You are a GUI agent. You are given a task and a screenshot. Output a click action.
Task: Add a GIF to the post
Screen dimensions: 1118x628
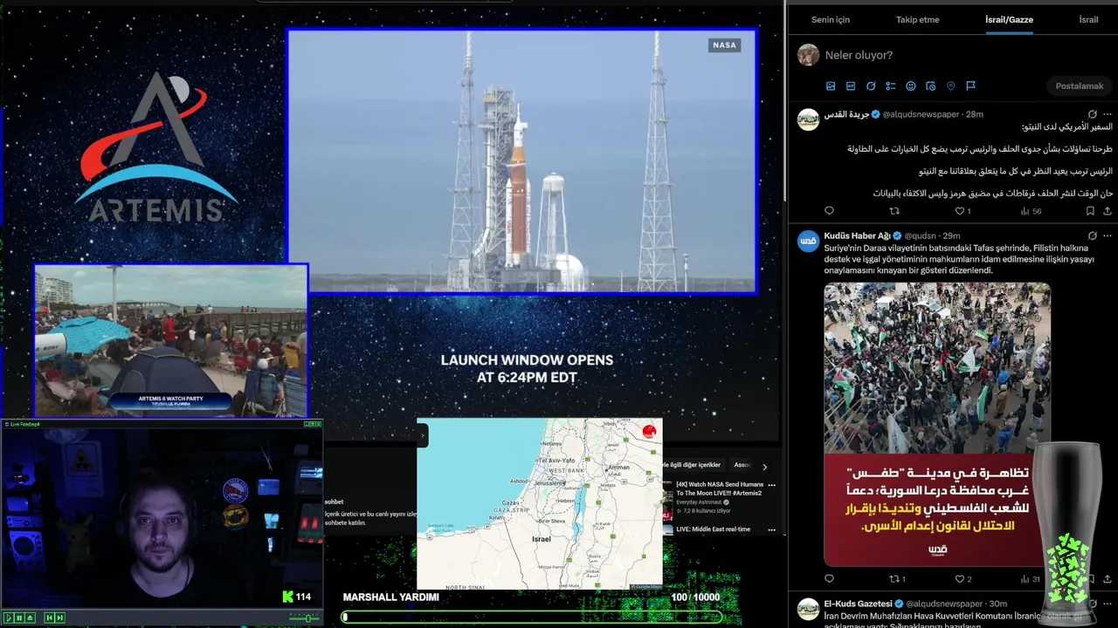click(851, 86)
